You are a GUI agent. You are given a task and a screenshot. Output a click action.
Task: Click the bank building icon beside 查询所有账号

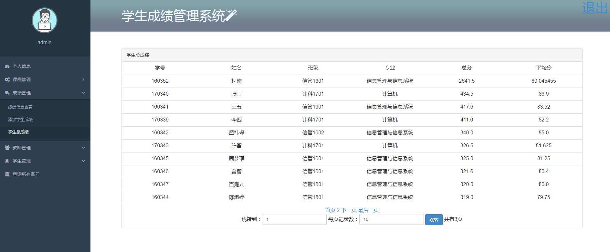click(x=7, y=174)
